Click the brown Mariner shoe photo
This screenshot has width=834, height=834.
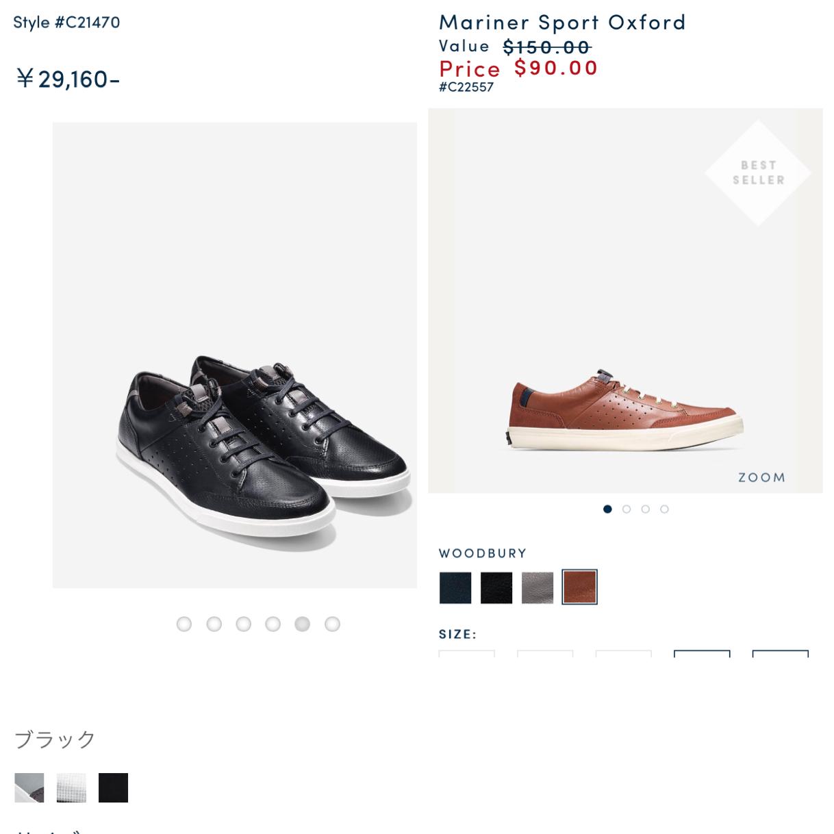[x=624, y=411]
